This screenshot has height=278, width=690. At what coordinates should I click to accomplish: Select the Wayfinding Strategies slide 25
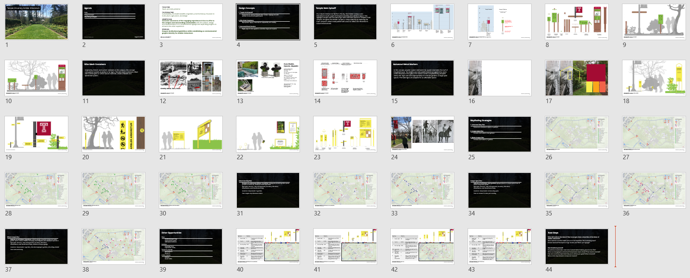coord(500,134)
